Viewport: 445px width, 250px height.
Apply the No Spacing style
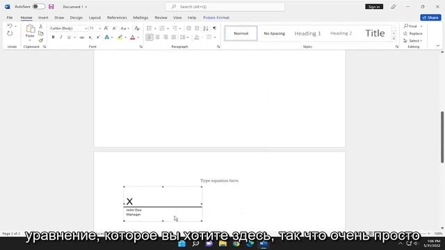point(274,33)
